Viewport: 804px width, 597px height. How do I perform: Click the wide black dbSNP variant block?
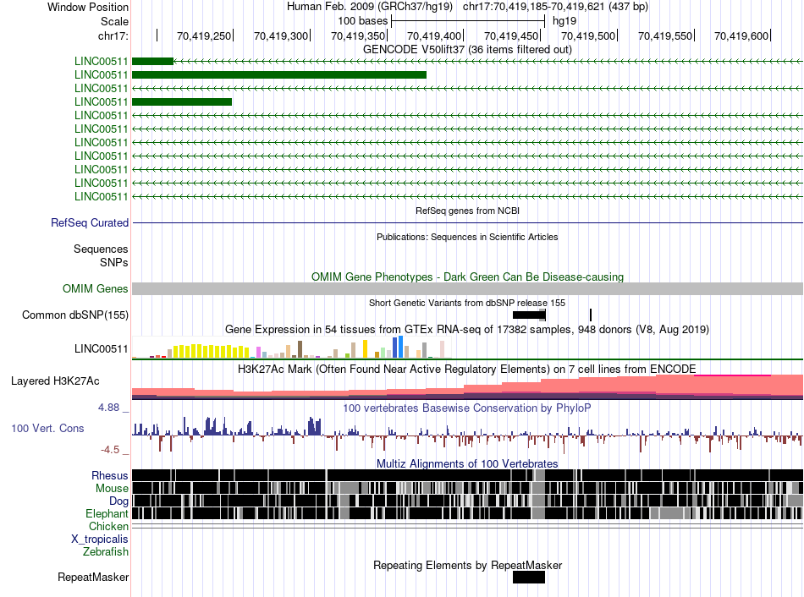(529, 315)
